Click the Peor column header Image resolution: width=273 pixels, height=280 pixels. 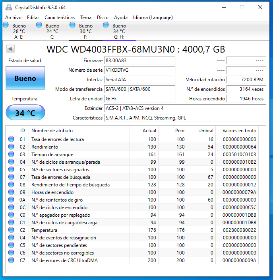click(173, 131)
